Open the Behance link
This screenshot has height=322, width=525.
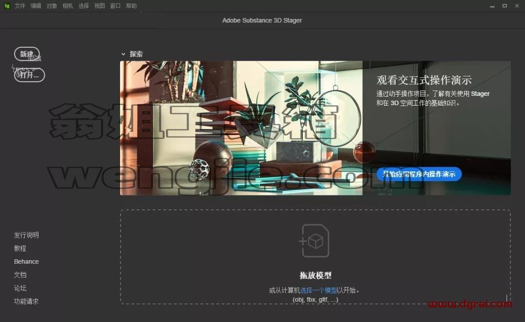point(26,261)
